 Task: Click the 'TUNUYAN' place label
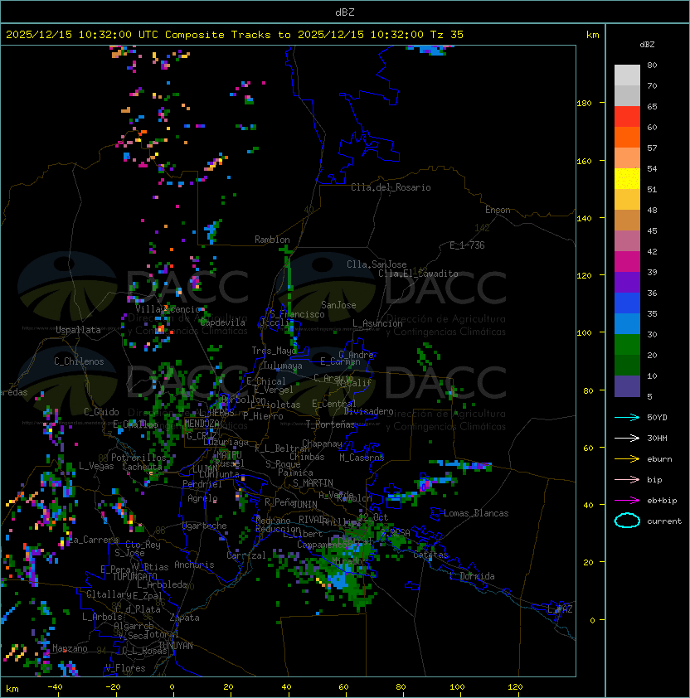[176, 646]
